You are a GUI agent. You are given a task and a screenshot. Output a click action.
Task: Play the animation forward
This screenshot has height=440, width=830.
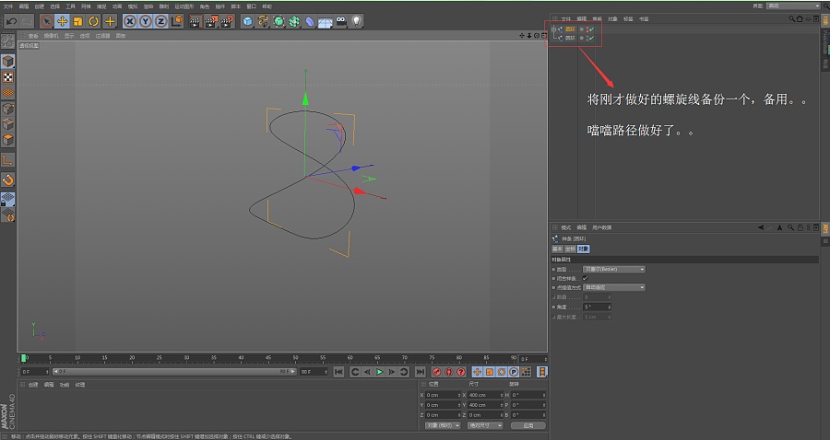tap(380, 372)
